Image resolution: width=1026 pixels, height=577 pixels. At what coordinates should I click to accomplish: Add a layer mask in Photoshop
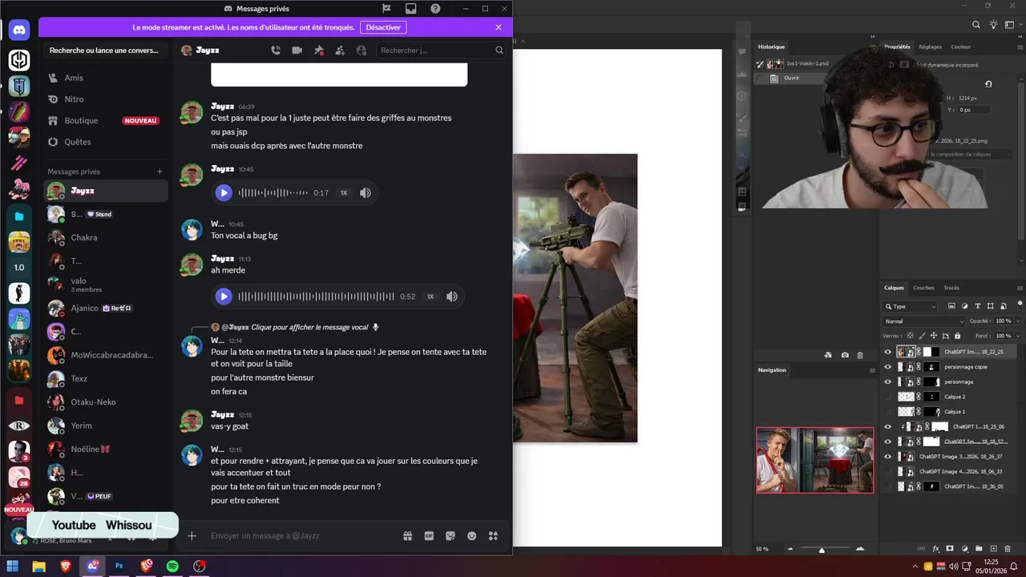950,549
